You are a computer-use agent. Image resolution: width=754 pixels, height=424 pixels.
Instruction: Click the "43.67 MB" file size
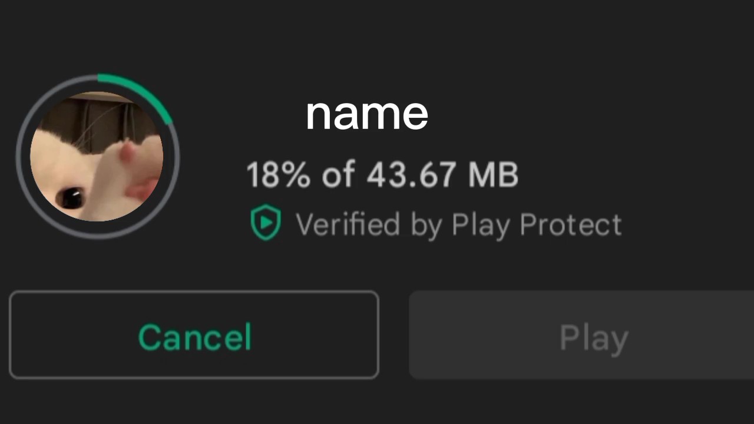pos(442,175)
